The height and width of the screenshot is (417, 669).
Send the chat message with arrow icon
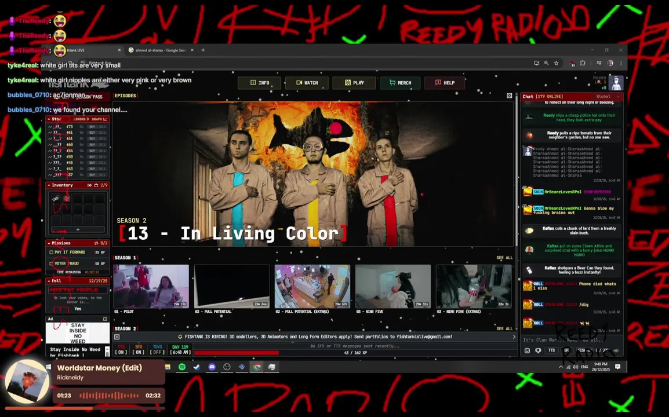coord(616,350)
